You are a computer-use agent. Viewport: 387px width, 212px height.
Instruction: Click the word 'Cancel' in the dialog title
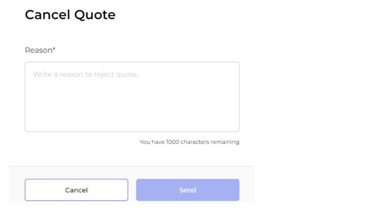tap(48, 15)
